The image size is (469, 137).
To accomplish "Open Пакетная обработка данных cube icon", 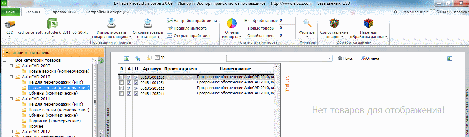I will click(x=369, y=24).
